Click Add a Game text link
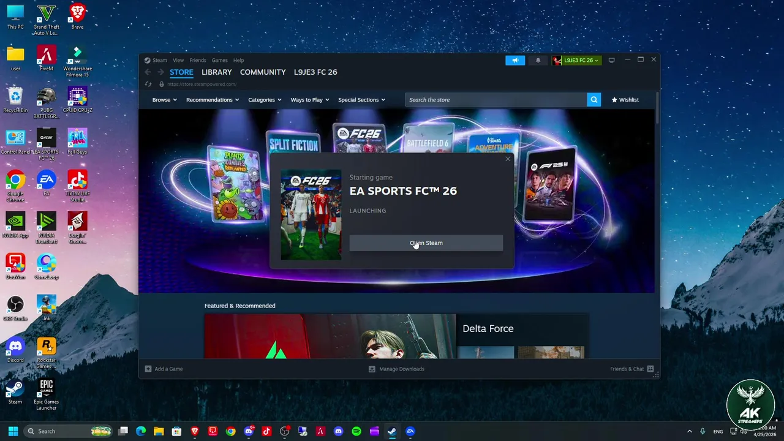784x441 pixels. tap(168, 369)
